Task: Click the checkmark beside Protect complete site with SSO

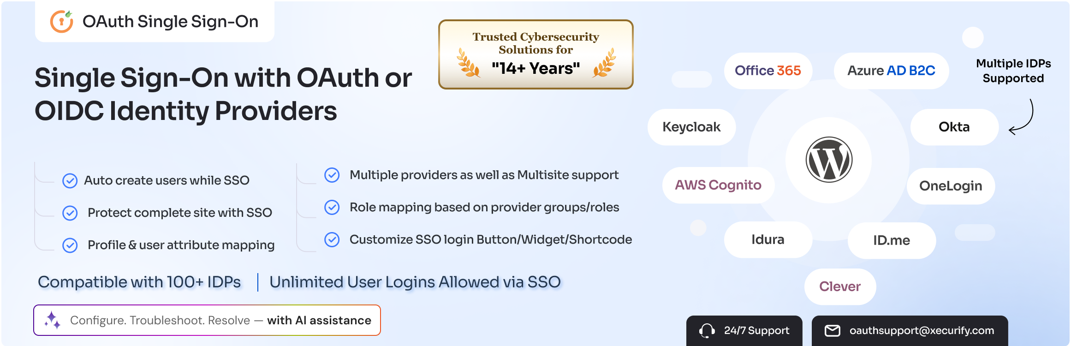Action: (x=70, y=213)
